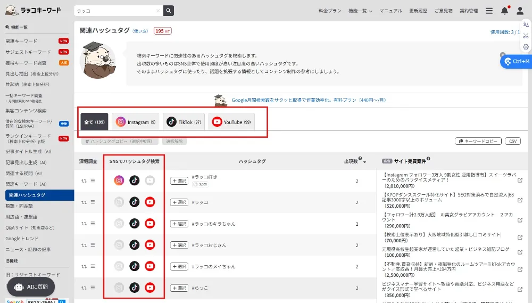Open TikTok search for #らっこ
Screen dimensions: 532x303
coord(135,288)
